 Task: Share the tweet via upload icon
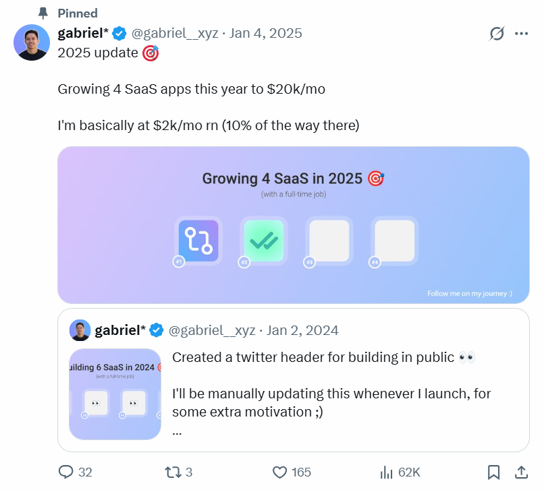click(521, 472)
